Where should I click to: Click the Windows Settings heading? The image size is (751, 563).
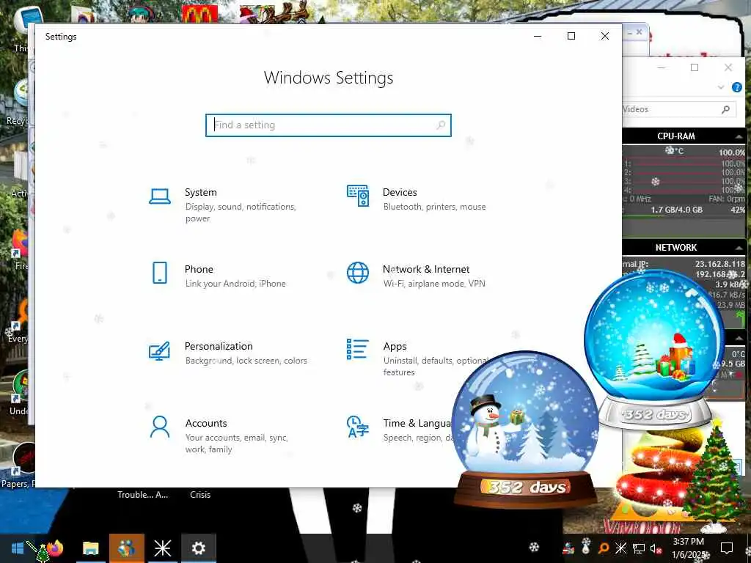click(x=329, y=78)
